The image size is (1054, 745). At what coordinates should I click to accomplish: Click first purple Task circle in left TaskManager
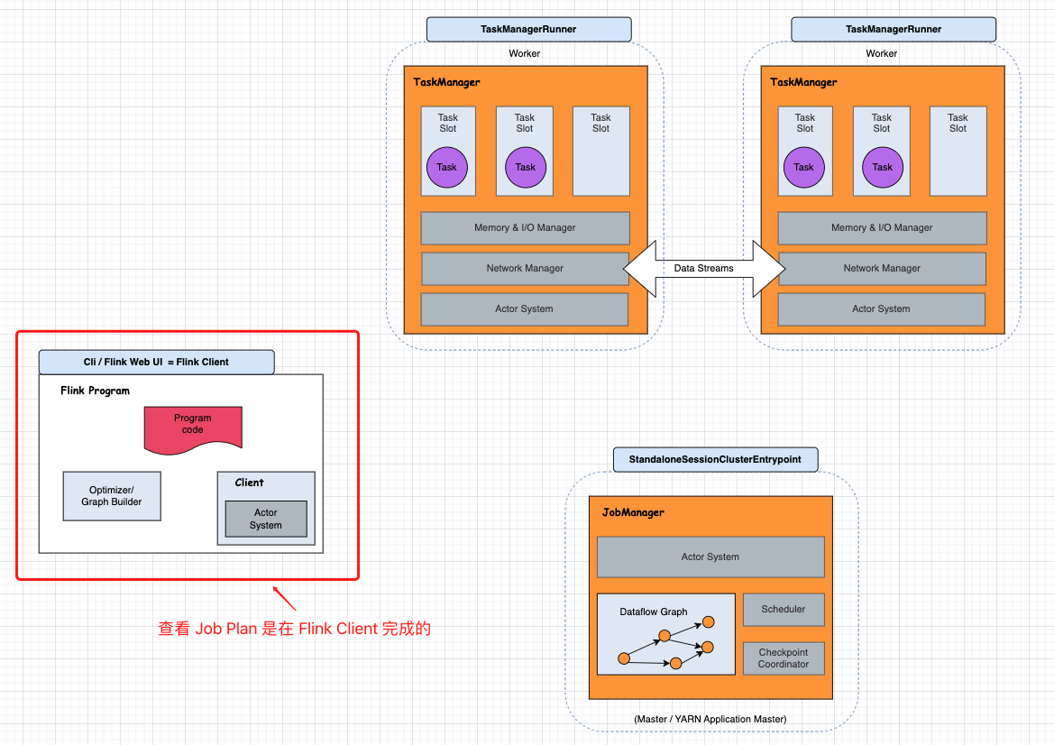coord(447,168)
